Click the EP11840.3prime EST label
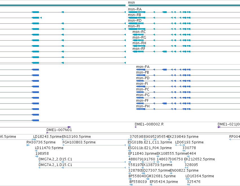The image size is (240, 186). click(x=142, y=154)
